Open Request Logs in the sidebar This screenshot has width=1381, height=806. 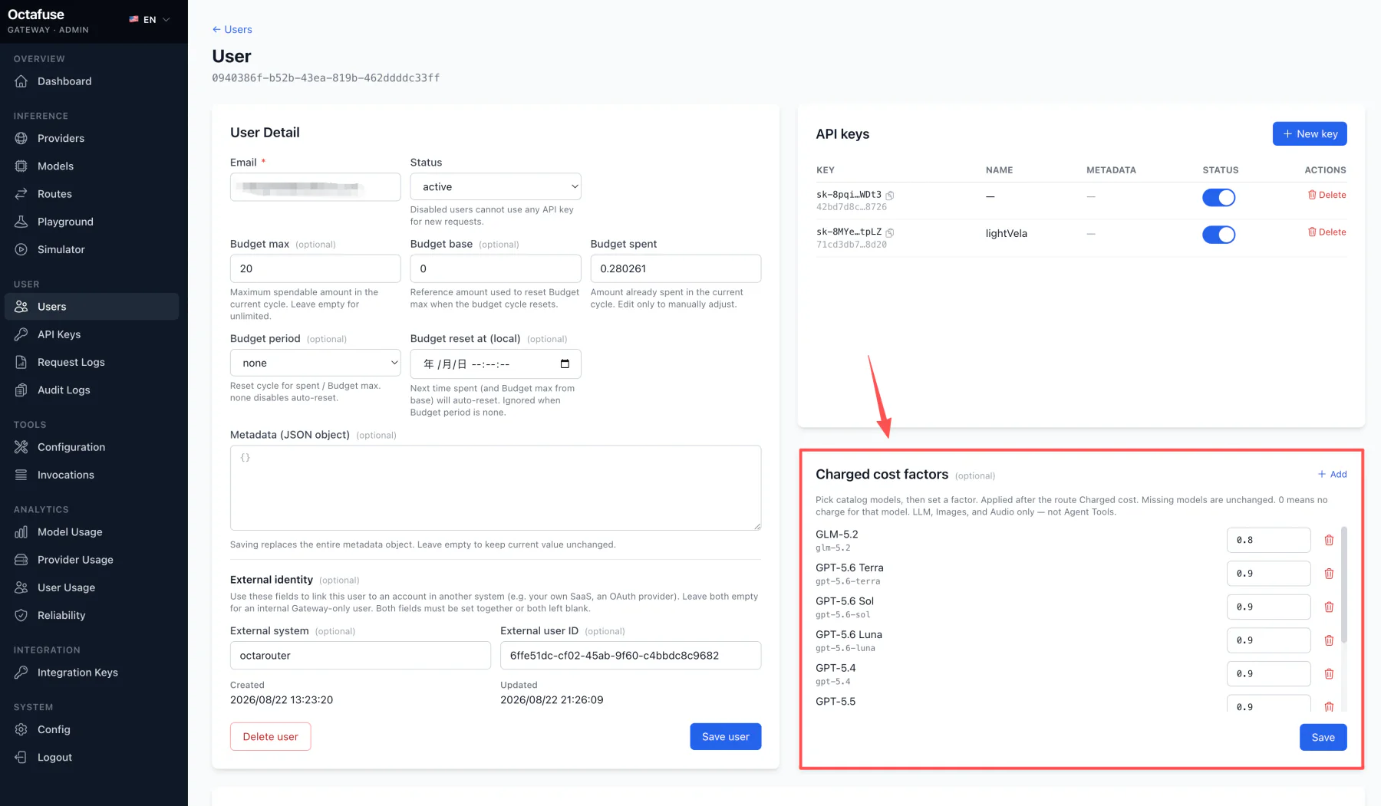[92, 362]
